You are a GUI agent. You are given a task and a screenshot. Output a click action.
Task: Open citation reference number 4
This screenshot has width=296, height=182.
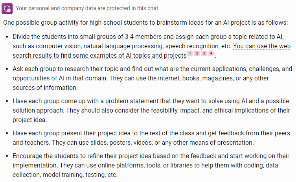point(211,53)
